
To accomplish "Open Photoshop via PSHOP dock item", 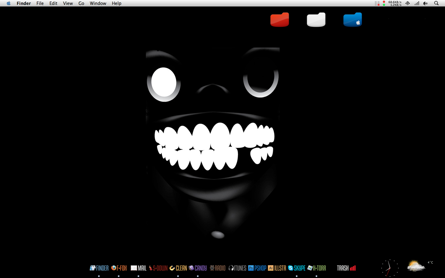I will click(x=257, y=268).
